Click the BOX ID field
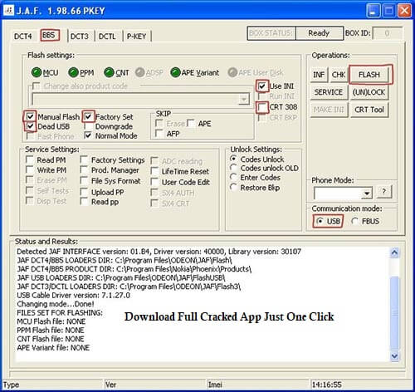The image size is (415, 392). point(387,33)
